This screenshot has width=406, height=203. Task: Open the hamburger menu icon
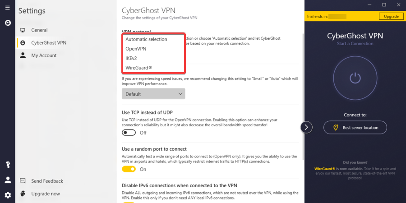coord(7,8)
